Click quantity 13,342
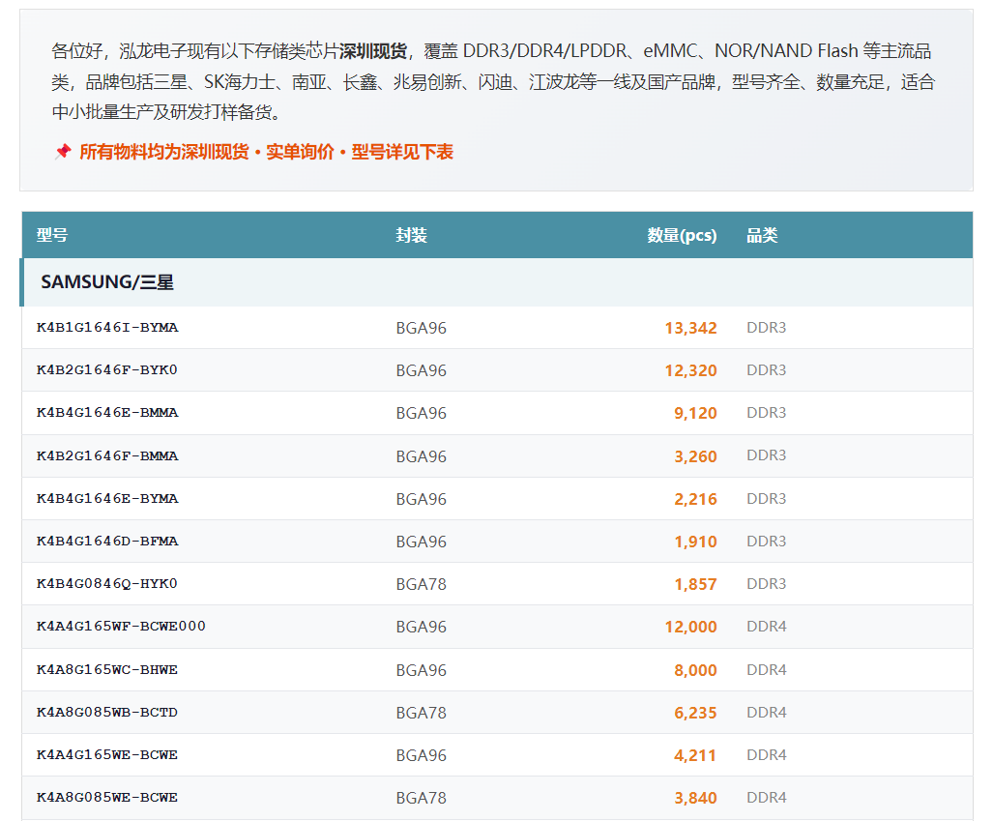Screen dimensions: 993x821 point(691,328)
